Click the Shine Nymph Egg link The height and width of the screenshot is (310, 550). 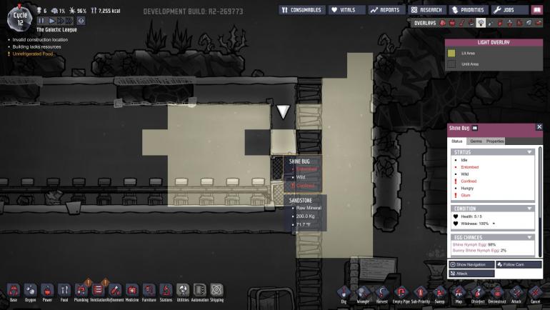469,244
